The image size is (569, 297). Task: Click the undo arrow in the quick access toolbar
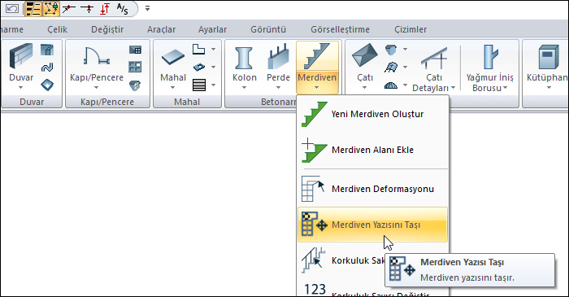(11, 8)
